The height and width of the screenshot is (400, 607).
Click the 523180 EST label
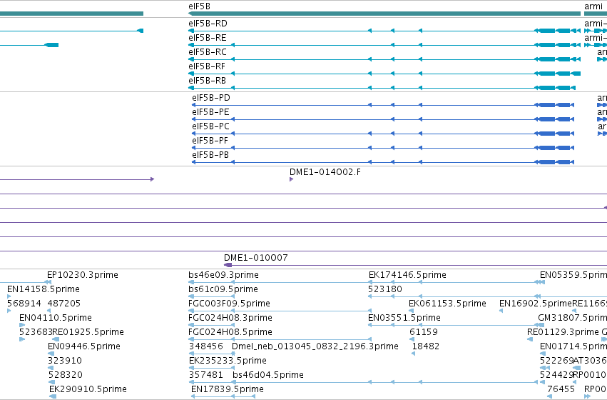(x=385, y=289)
